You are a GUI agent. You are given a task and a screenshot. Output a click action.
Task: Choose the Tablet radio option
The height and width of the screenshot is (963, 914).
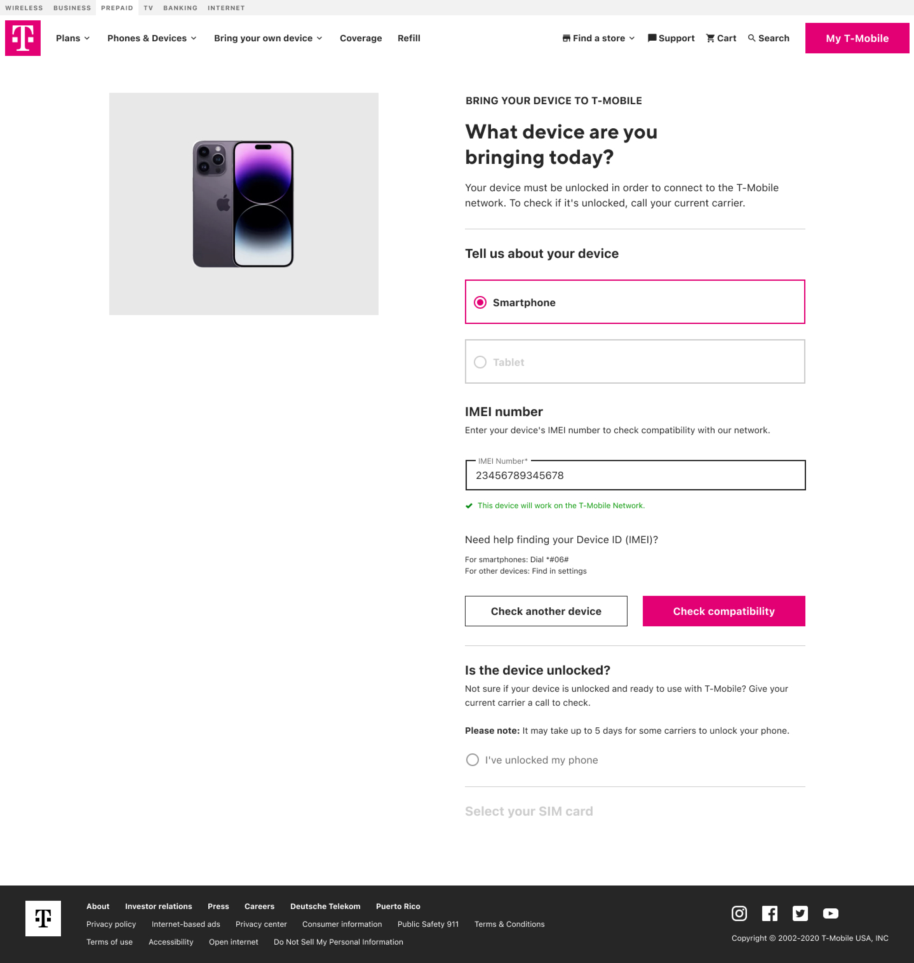click(x=480, y=362)
